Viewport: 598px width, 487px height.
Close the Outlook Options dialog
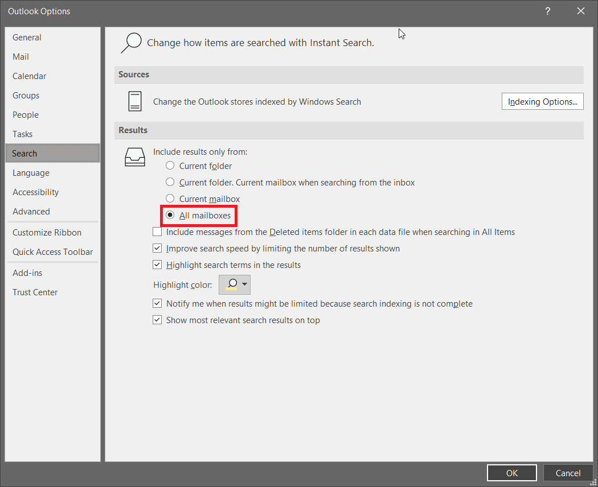pos(580,11)
